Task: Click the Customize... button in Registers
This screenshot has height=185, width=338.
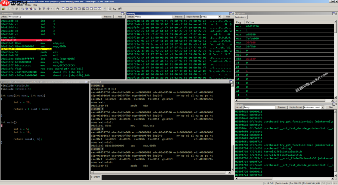Action: 241,17
